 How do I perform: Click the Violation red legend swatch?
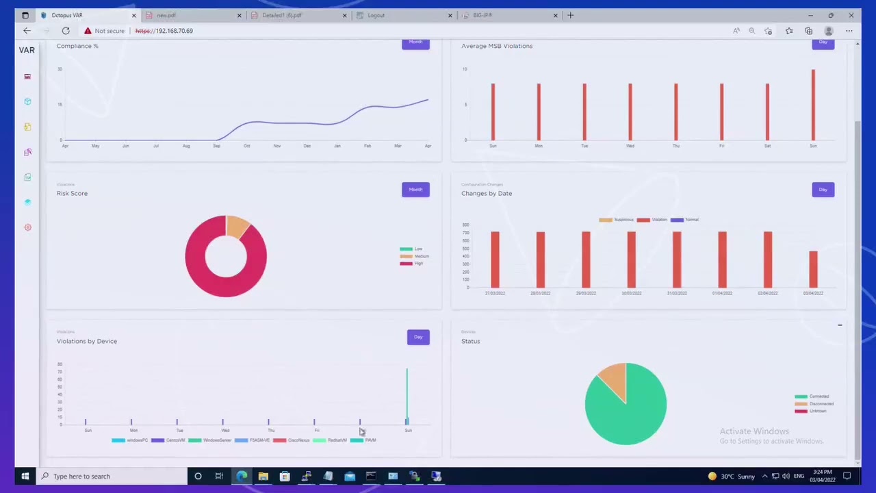pos(643,220)
